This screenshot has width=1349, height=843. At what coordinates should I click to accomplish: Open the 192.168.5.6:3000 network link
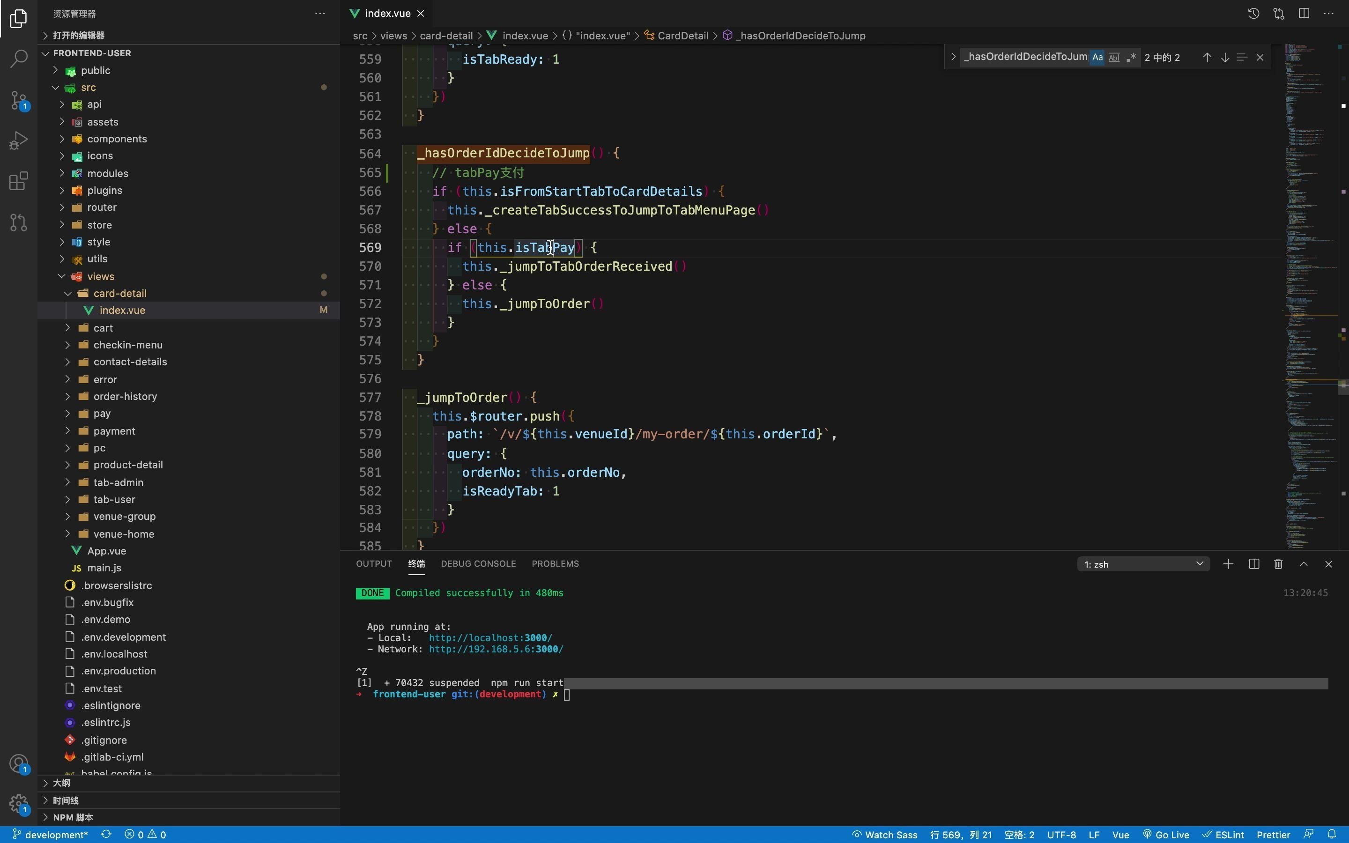point(496,649)
